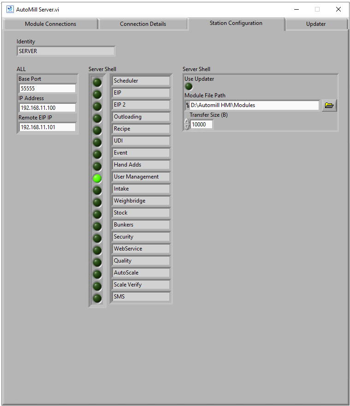Toggle the Hand Adds module LED
This screenshot has width=350, height=406.
(x=97, y=167)
